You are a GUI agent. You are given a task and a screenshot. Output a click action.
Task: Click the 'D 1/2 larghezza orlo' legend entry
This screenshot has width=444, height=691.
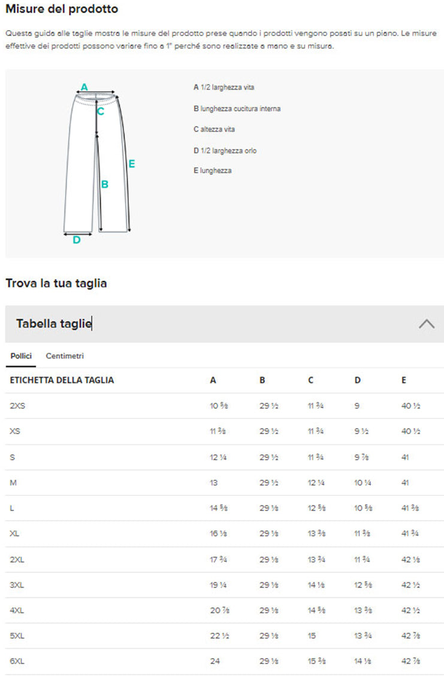tap(225, 151)
